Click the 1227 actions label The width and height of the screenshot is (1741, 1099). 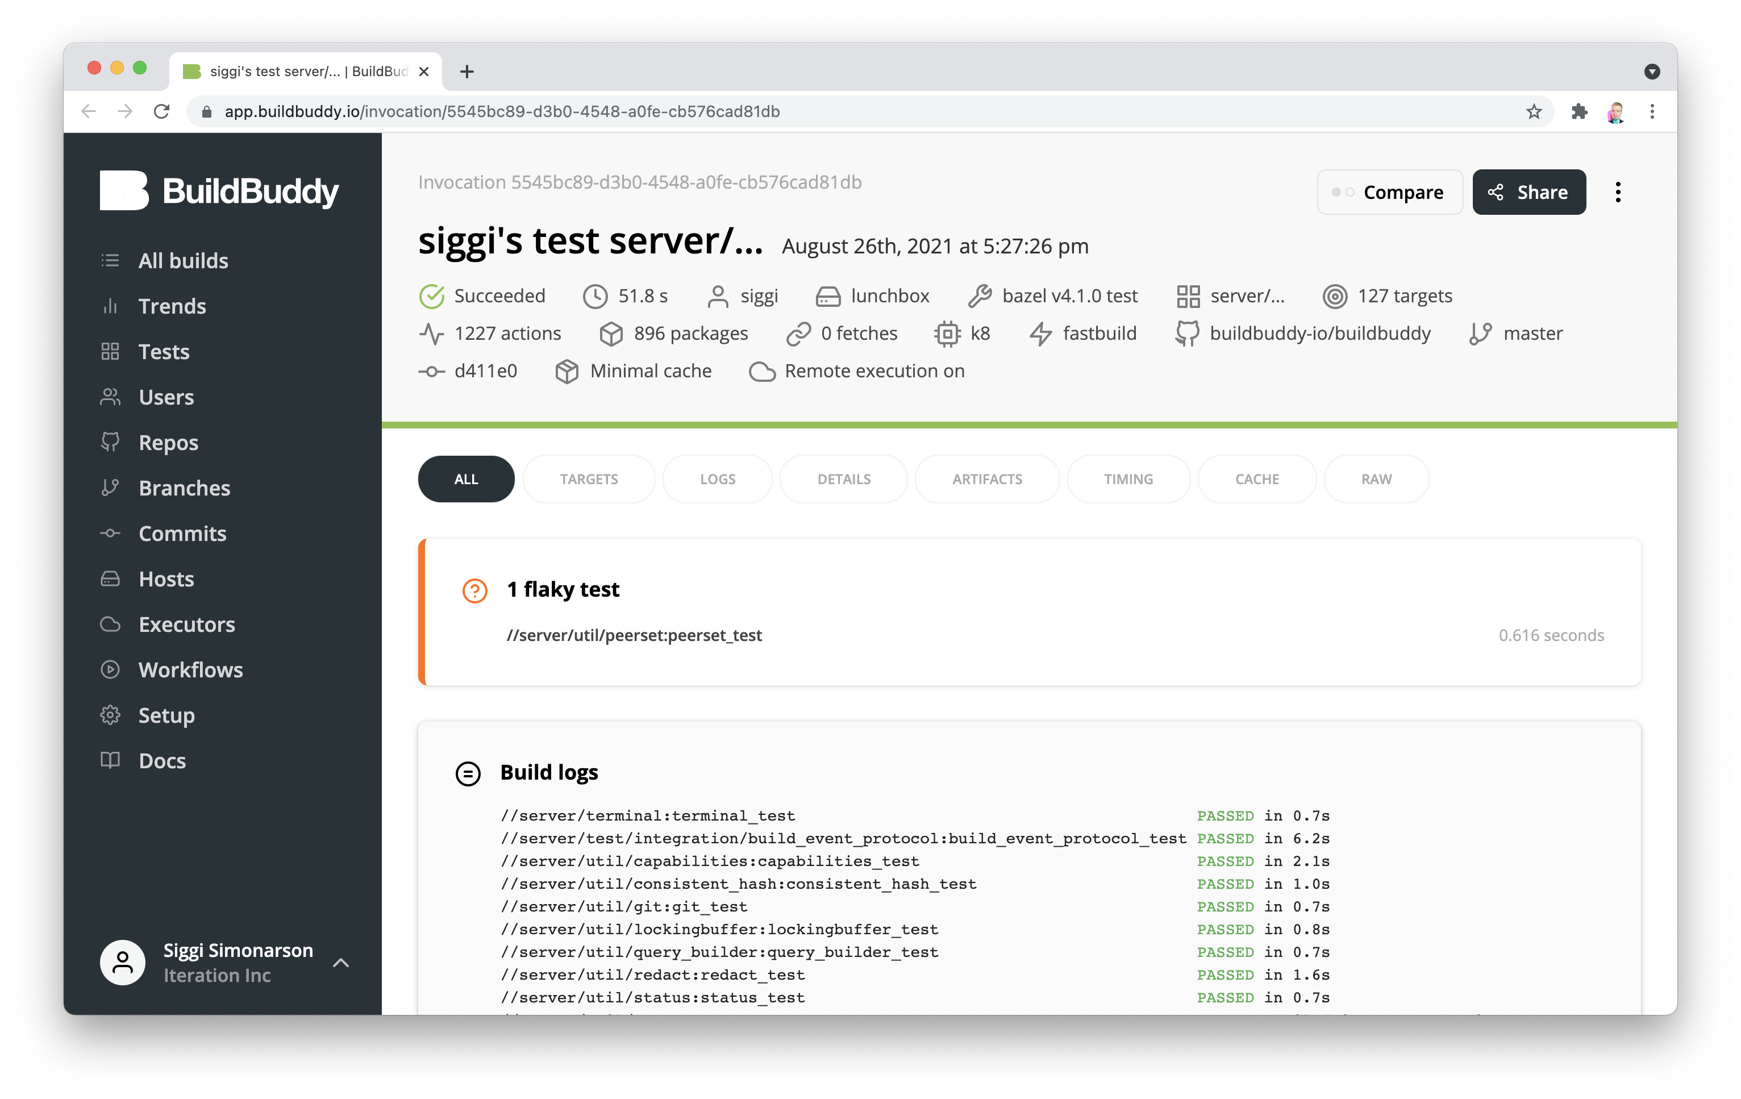507,334
